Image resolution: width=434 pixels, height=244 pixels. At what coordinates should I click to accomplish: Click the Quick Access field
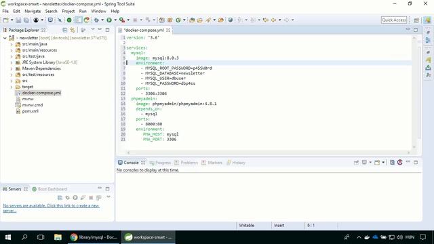point(394,20)
